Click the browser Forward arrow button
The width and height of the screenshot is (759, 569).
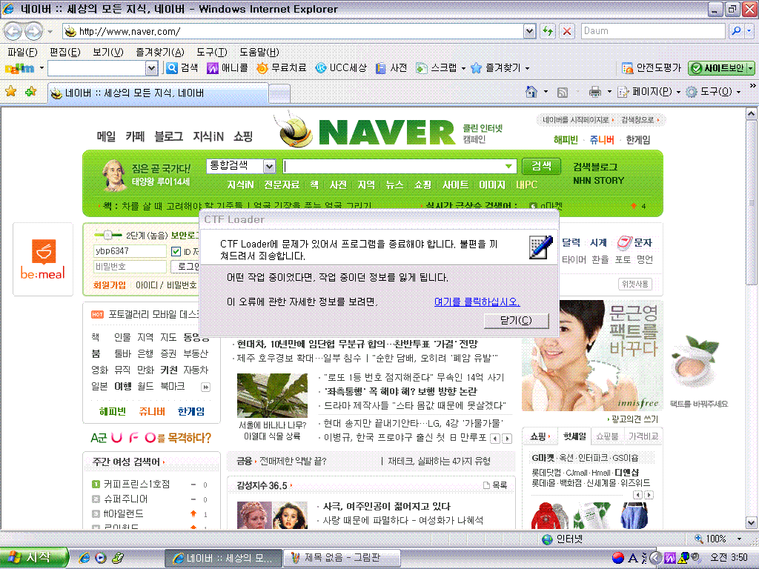tap(33, 32)
